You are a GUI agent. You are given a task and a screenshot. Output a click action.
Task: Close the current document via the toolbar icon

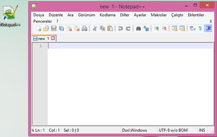click(69, 28)
